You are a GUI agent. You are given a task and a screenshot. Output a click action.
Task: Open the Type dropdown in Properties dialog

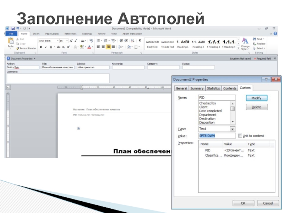click(233, 129)
